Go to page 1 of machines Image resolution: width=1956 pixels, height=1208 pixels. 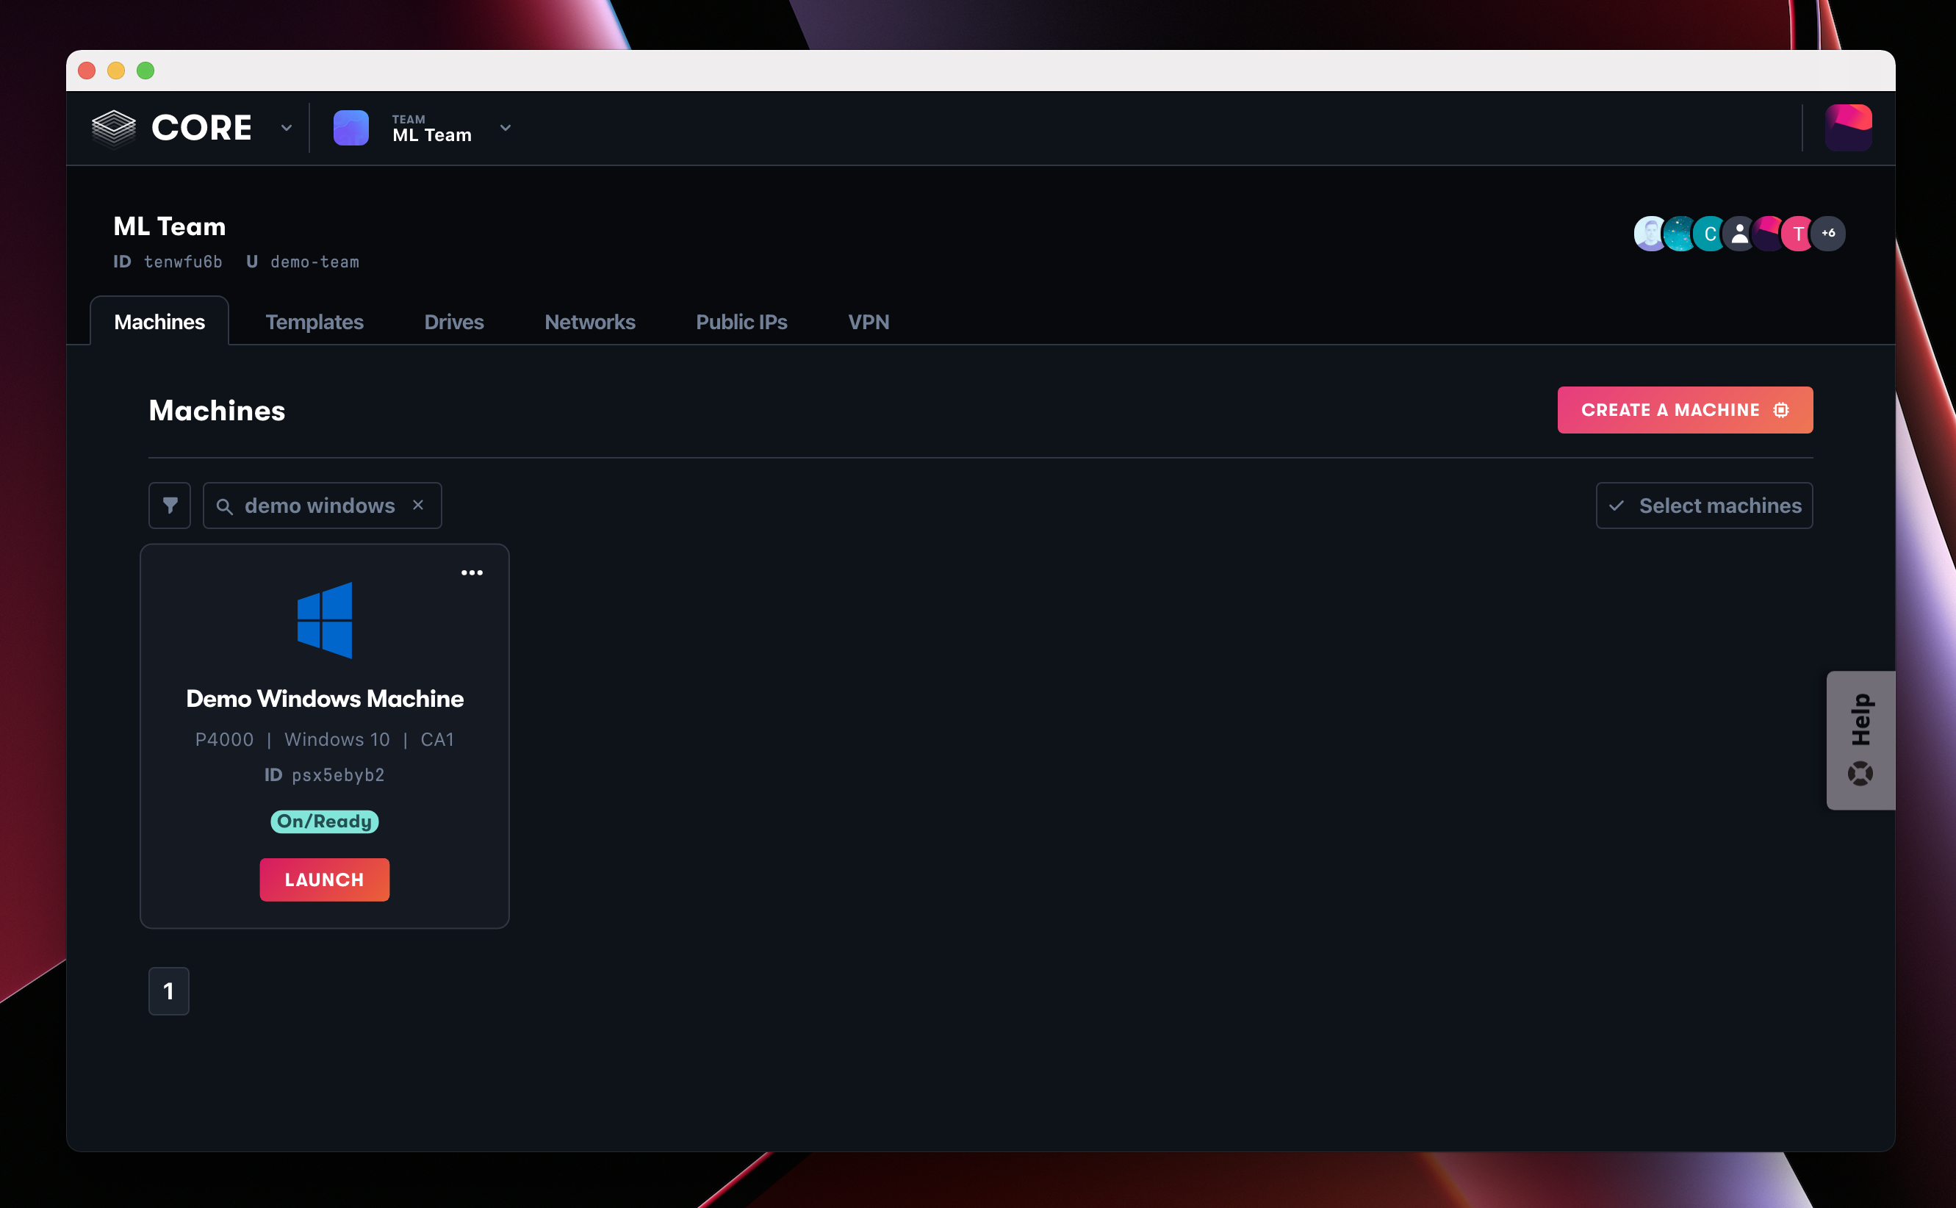coord(168,991)
